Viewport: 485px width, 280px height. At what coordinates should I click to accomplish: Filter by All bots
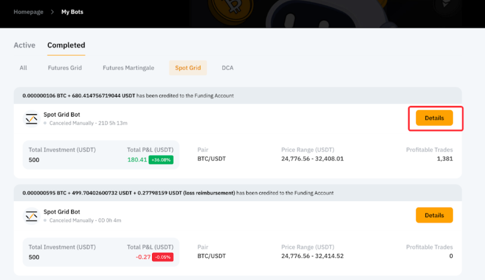(x=23, y=68)
